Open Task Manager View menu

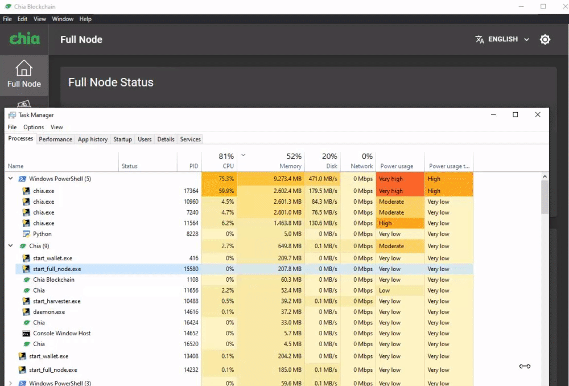[56, 127]
